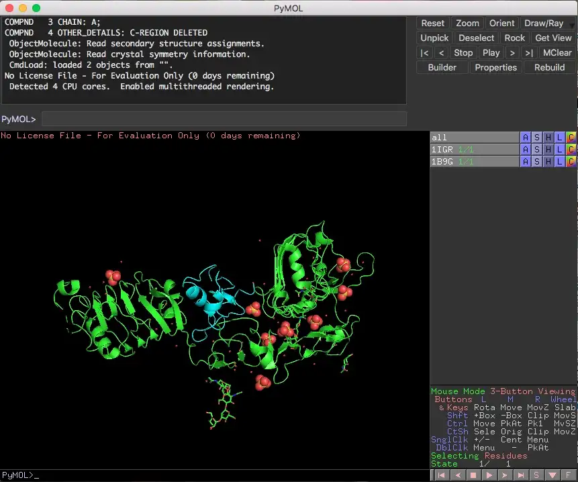Open the Action menu for 1IGR
The height and width of the screenshot is (482, 578).
527,149
